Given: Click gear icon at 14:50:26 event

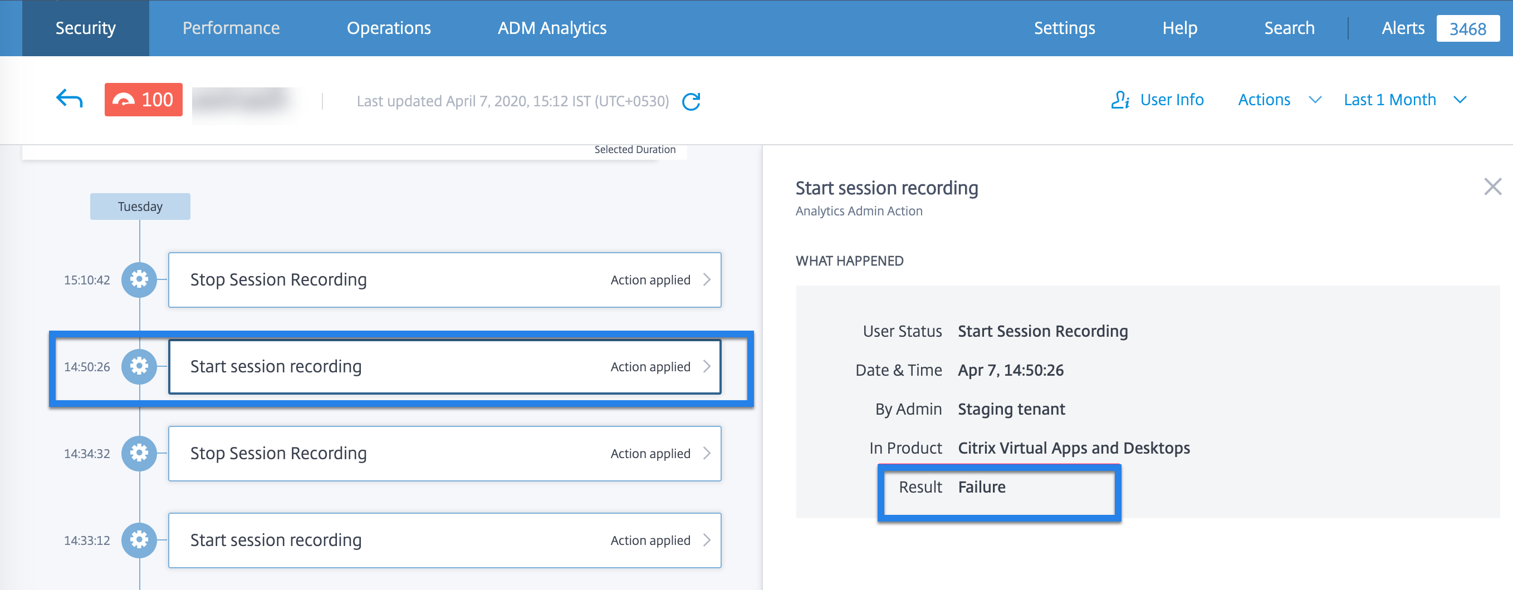Looking at the screenshot, I should tap(139, 366).
